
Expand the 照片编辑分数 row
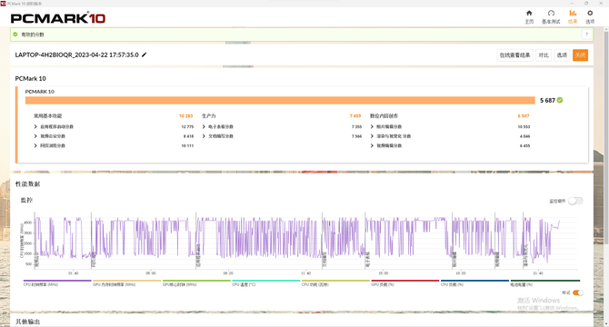tap(372, 127)
